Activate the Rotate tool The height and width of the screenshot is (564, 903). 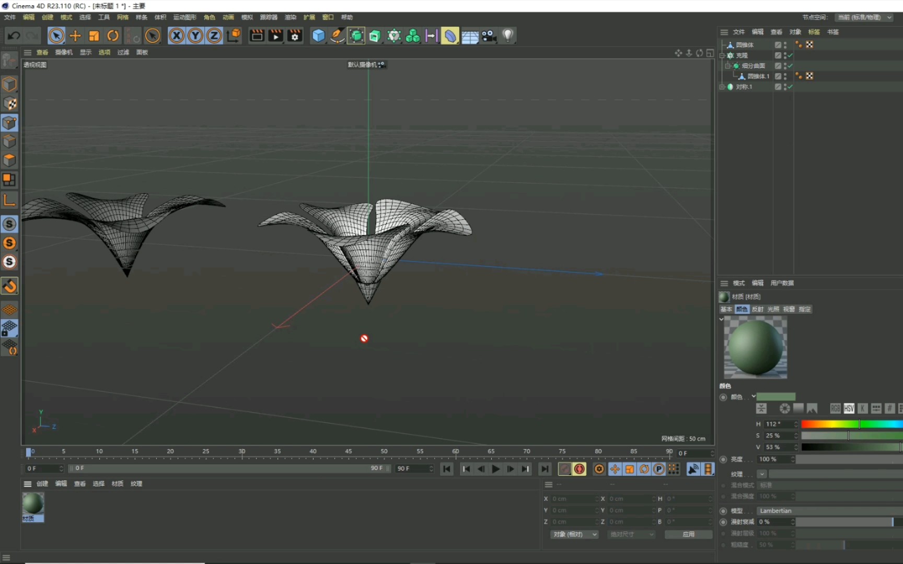coord(113,36)
